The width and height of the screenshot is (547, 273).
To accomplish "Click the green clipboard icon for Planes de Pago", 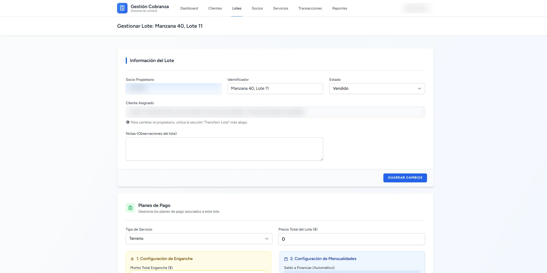I will (130, 208).
